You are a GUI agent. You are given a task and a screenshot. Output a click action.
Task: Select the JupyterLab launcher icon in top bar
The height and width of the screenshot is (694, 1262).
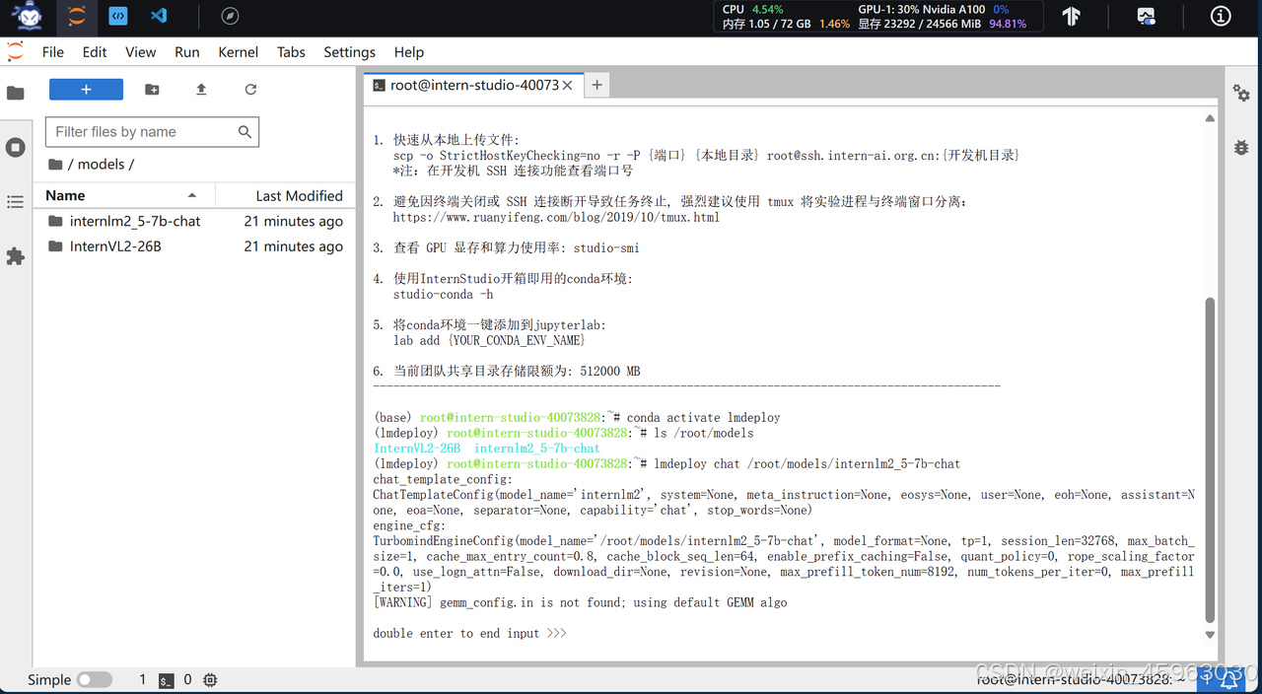(x=77, y=16)
